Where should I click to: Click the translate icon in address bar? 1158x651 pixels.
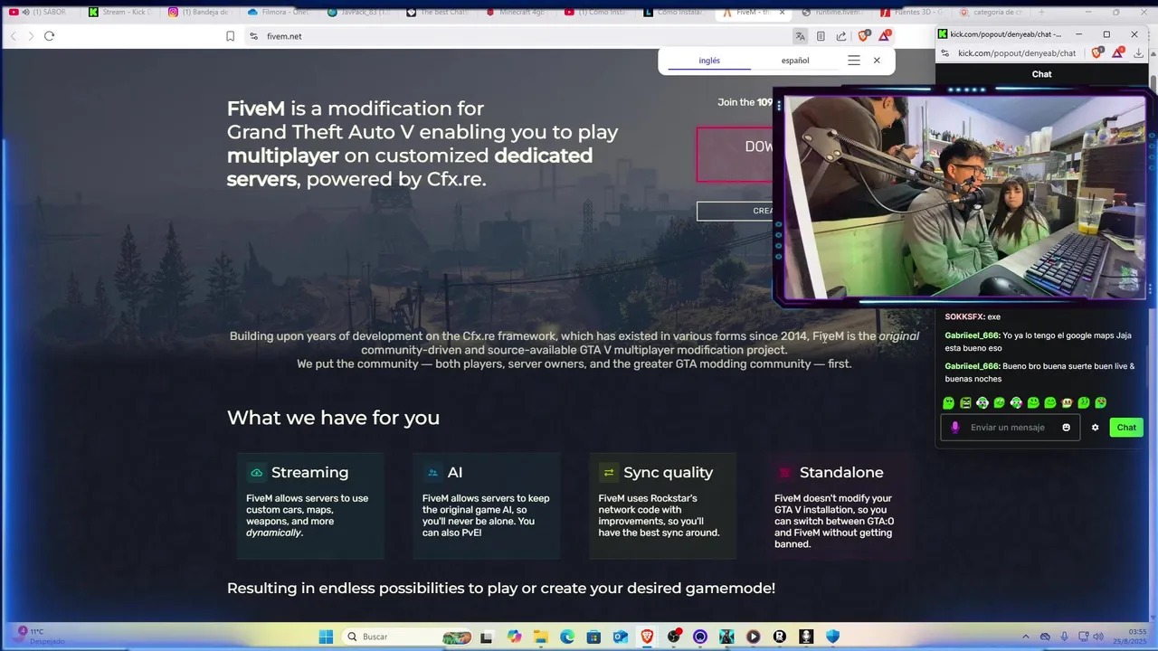800,36
